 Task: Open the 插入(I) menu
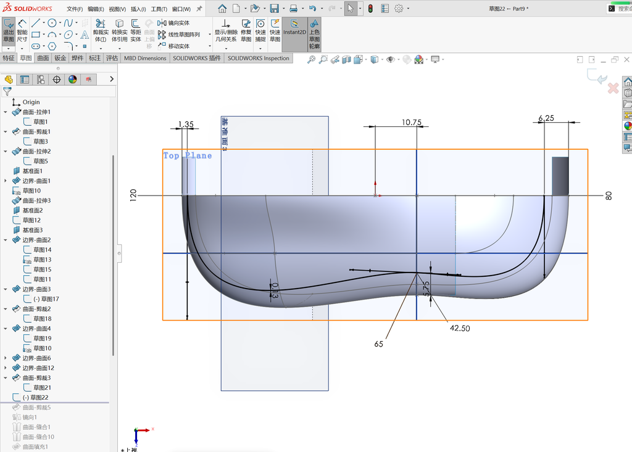(x=138, y=9)
